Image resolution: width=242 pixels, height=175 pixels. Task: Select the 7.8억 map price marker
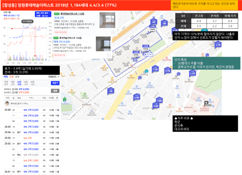tap(159, 100)
